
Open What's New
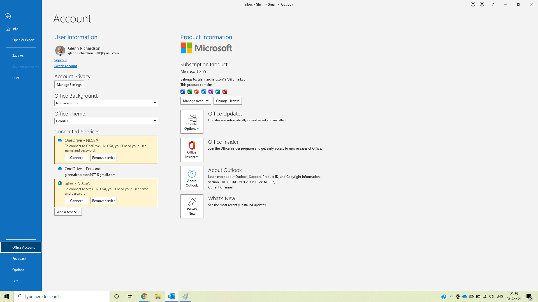pos(192,206)
